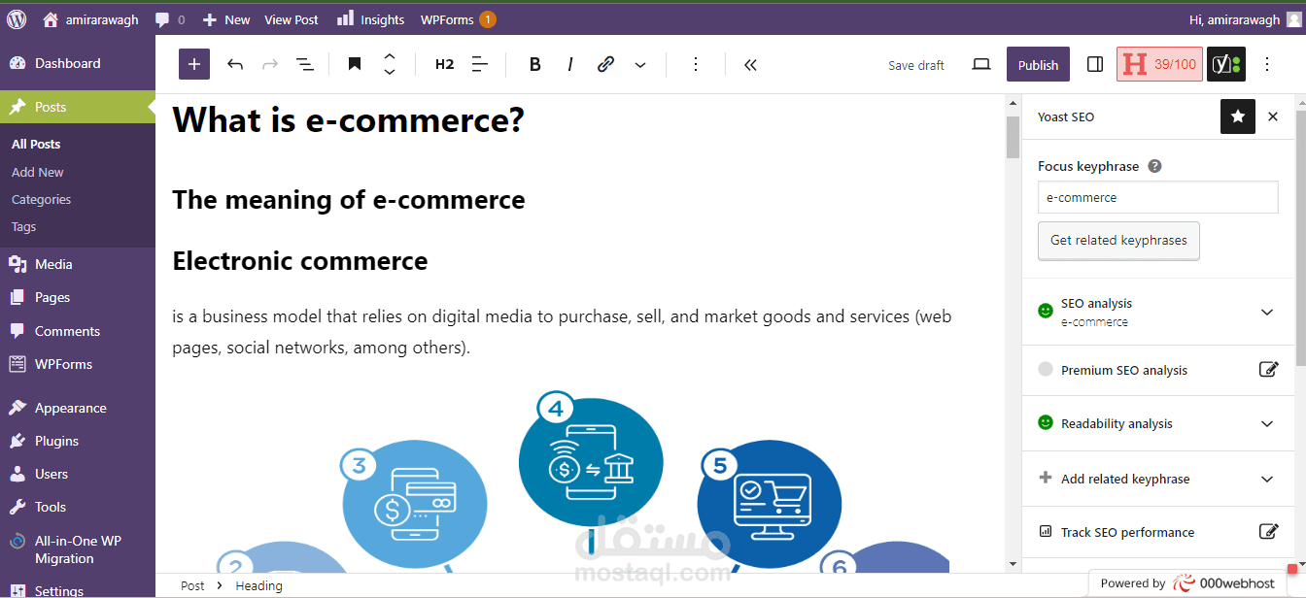1306x598 pixels.
Task: Click View Post in admin bar
Action: 292,19
